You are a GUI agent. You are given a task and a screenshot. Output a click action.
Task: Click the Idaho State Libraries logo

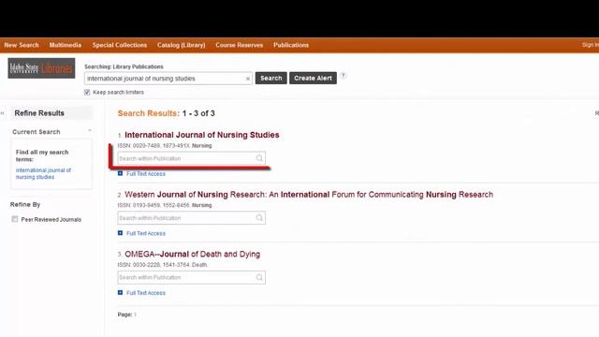(x=41, y=68)
